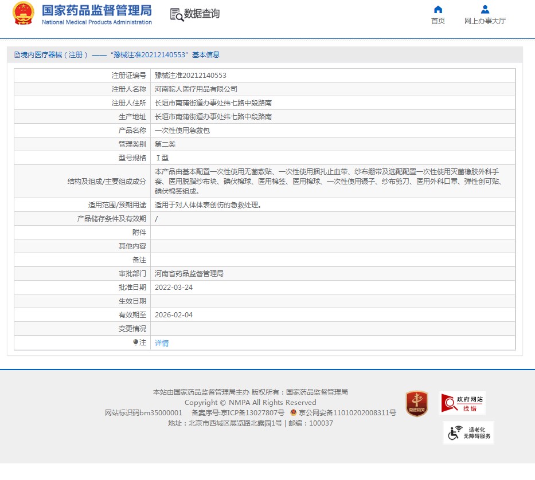
Task: Open the 数据查询 search icon
Action: tap(177, 15)
